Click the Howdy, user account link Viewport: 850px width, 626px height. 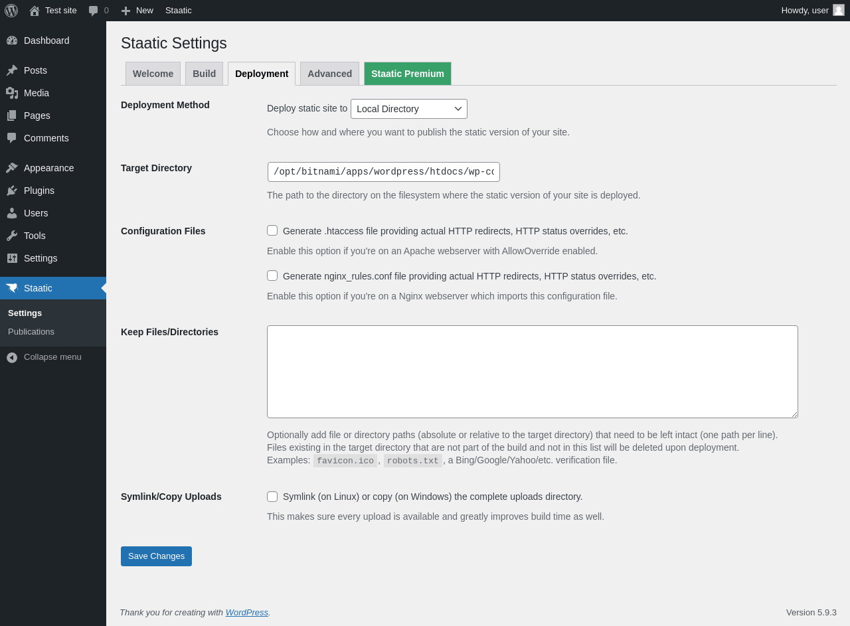(x=805, y=11)
